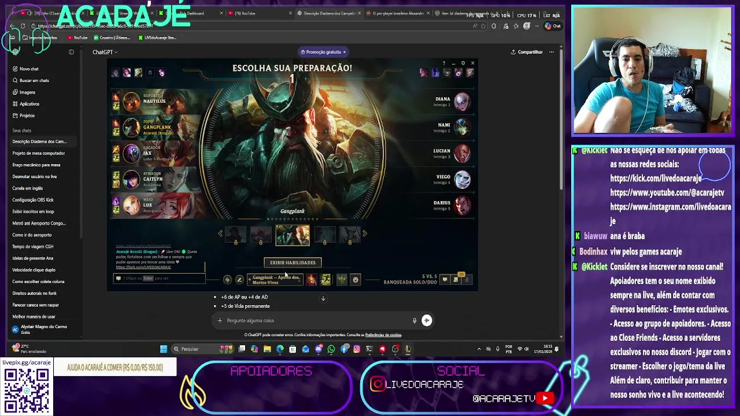Open the ChatGPT model selector dropdown
Viewport: 740px width, 416px height.
coord(105,52)
